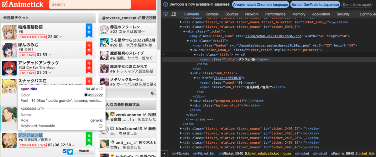The width and height of the screenshot is (376, 157).
Task: Expand the ticket_2495_20 div node
Action: coord(181,138)
